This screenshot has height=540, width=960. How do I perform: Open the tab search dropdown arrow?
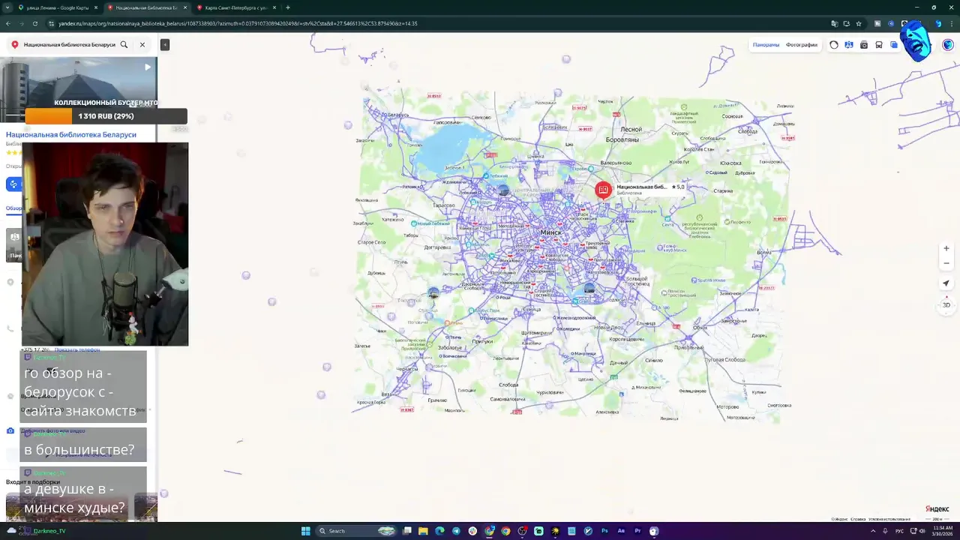7,7
